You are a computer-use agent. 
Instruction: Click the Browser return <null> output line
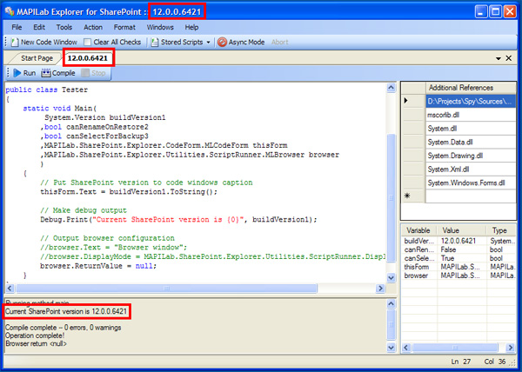point(36,343)
